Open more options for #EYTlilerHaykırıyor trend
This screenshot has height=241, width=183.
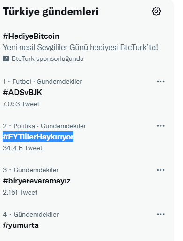point(161,126)
